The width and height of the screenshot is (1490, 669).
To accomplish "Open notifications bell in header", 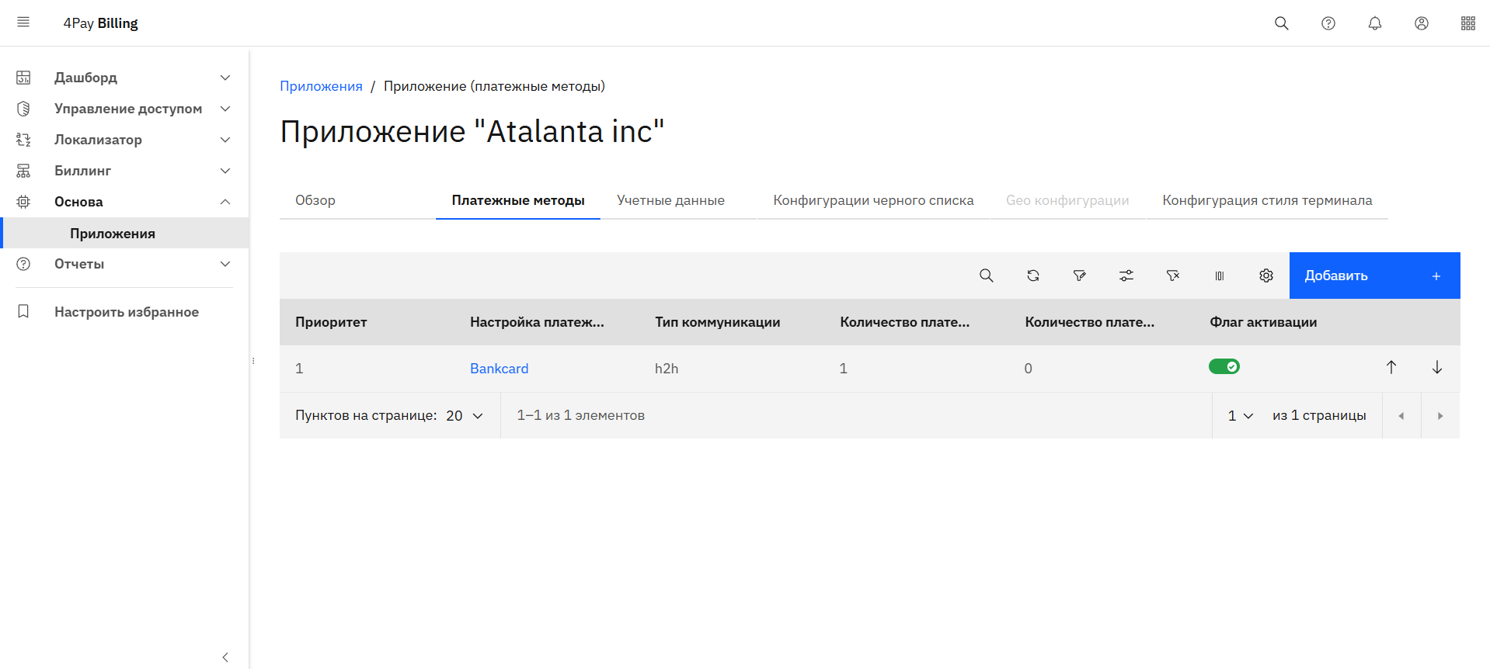I will tap(1374, 23).
